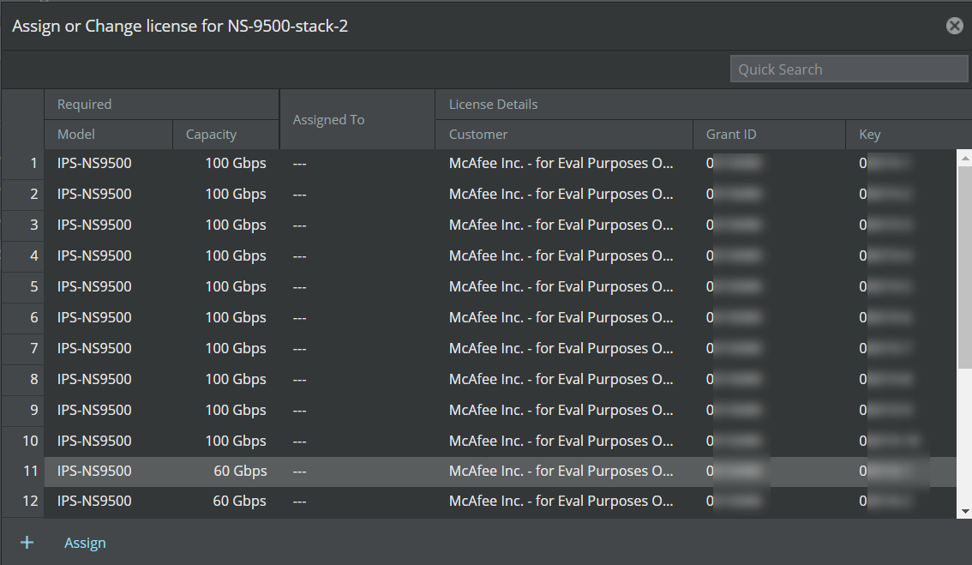Sort by the Customer column header

pyautogui.click(x=563, y=135)
